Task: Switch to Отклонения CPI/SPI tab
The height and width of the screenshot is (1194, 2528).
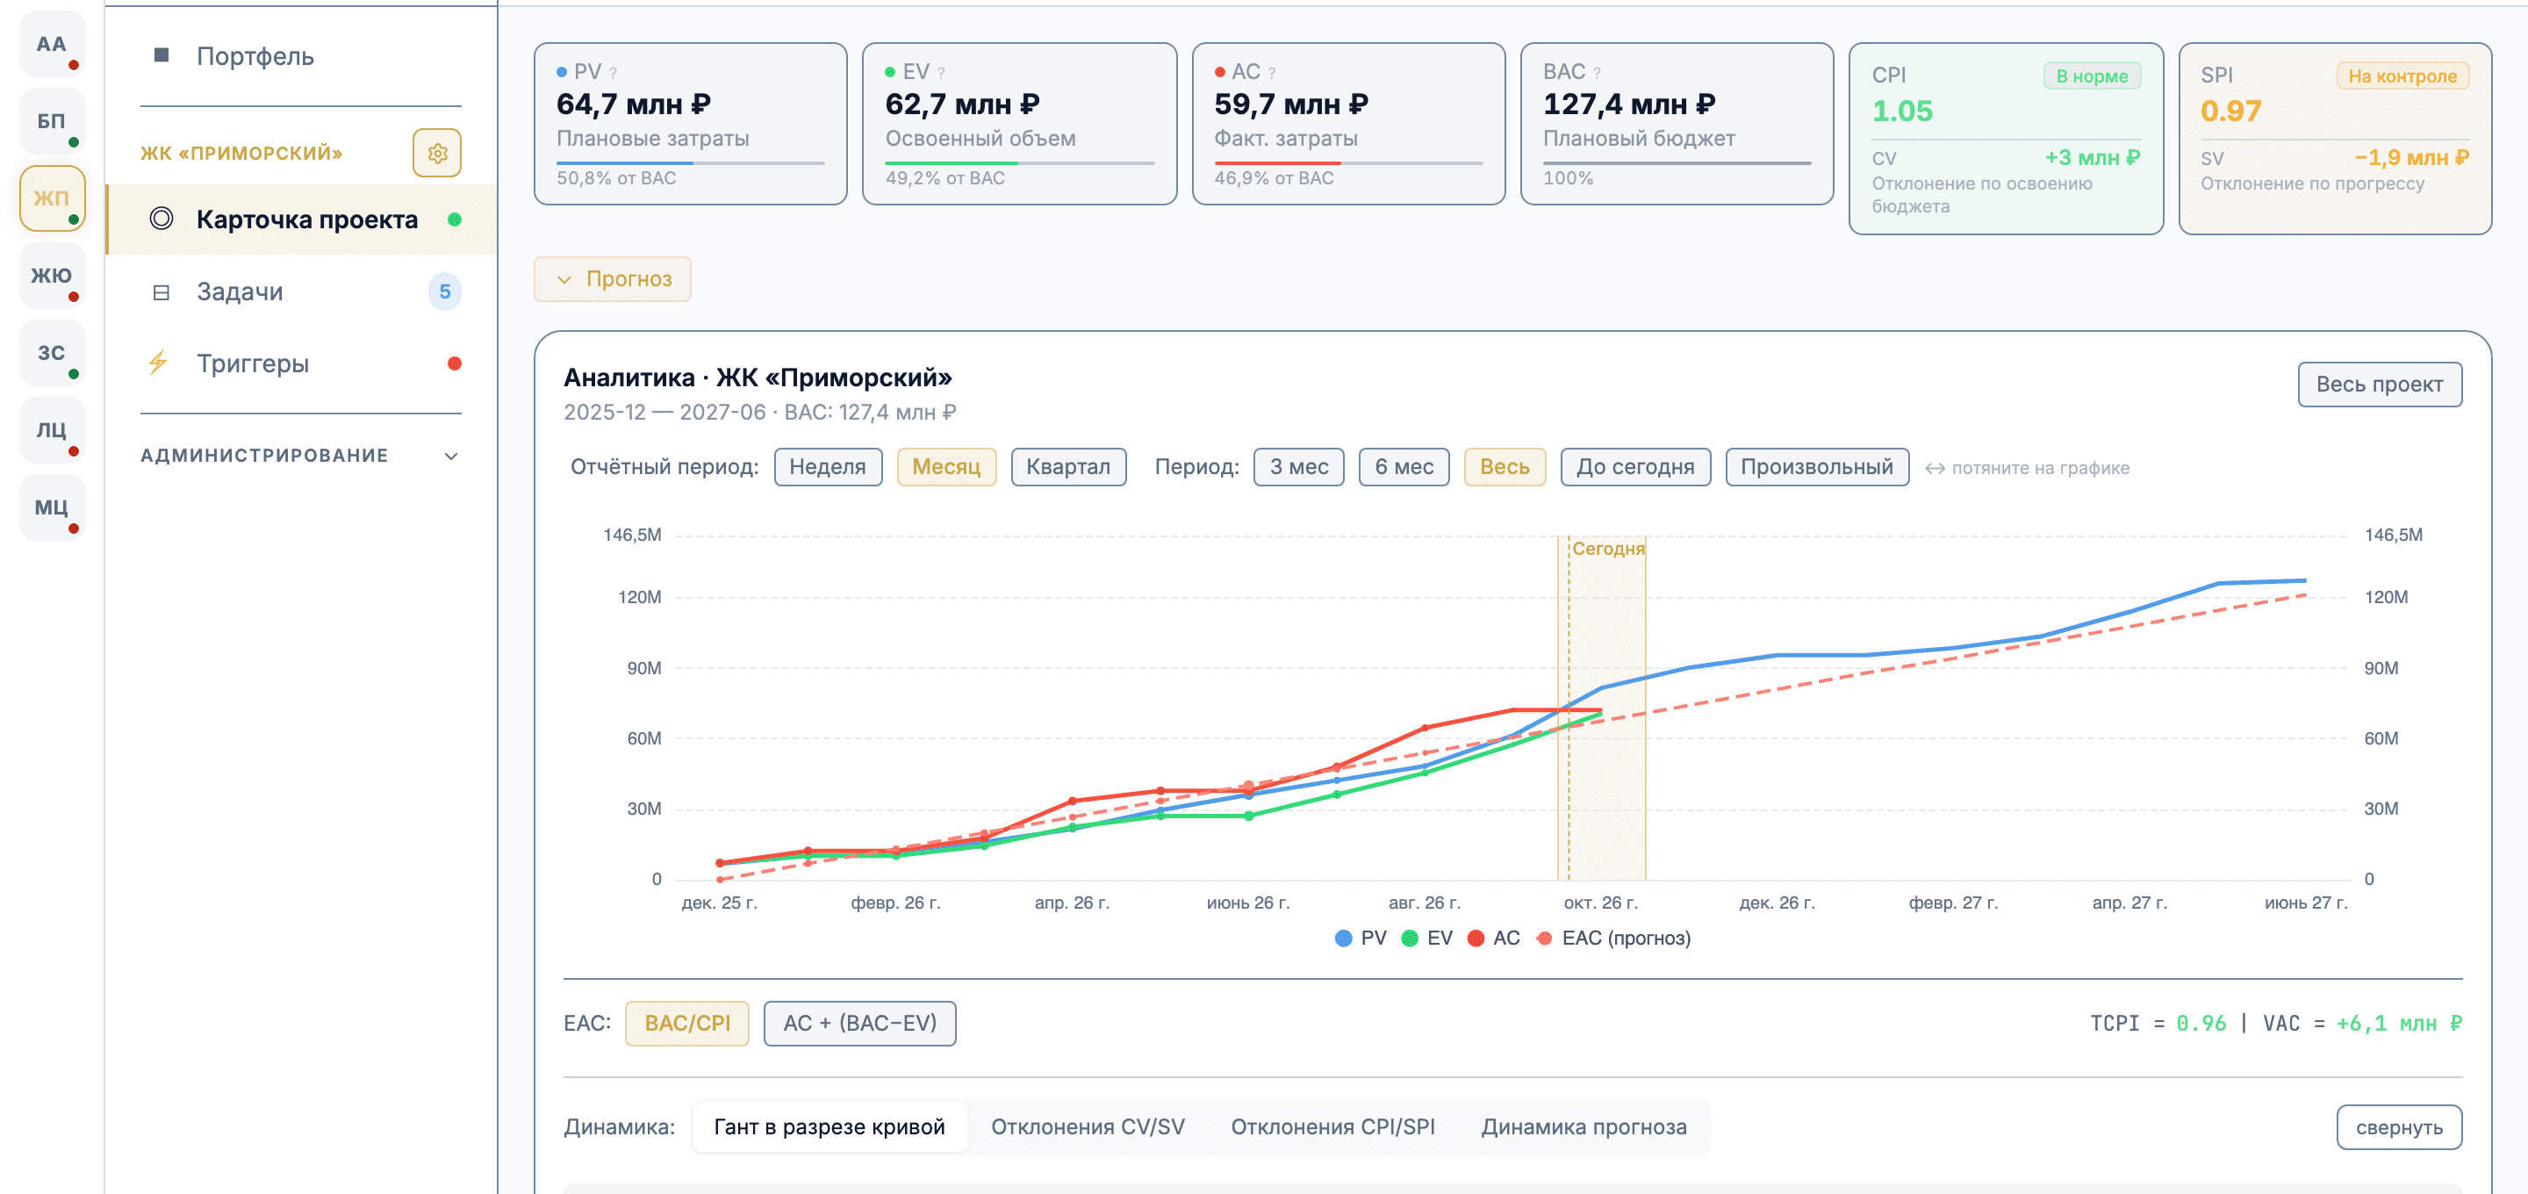Action: point(1332,1127)
